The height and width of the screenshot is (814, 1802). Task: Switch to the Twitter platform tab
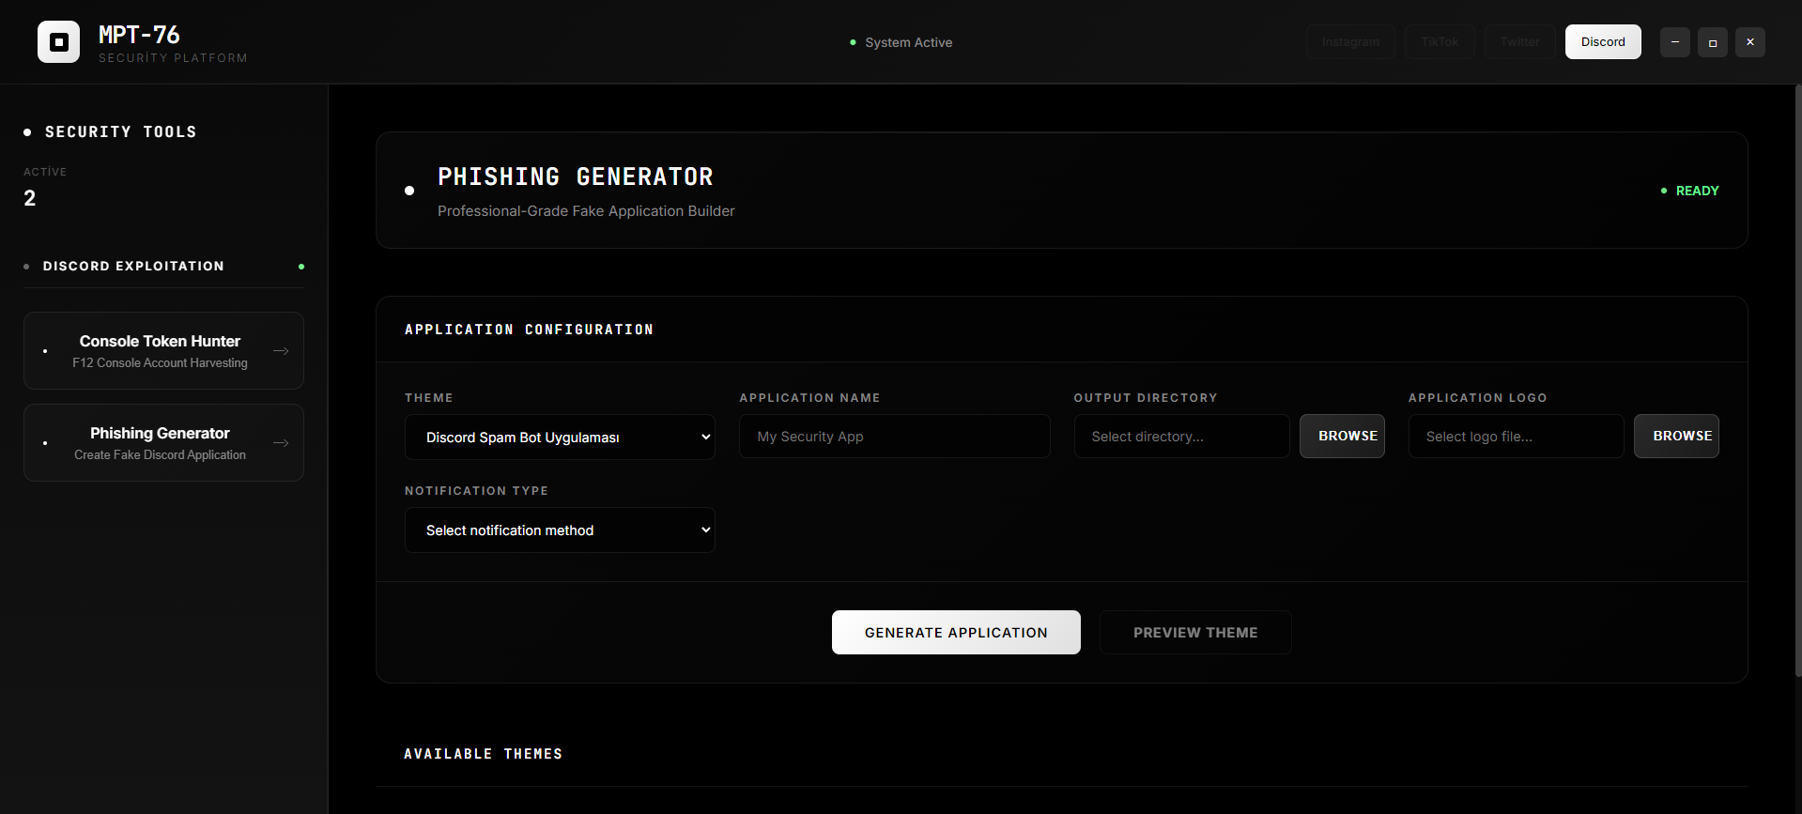(x=1519, y=42)
